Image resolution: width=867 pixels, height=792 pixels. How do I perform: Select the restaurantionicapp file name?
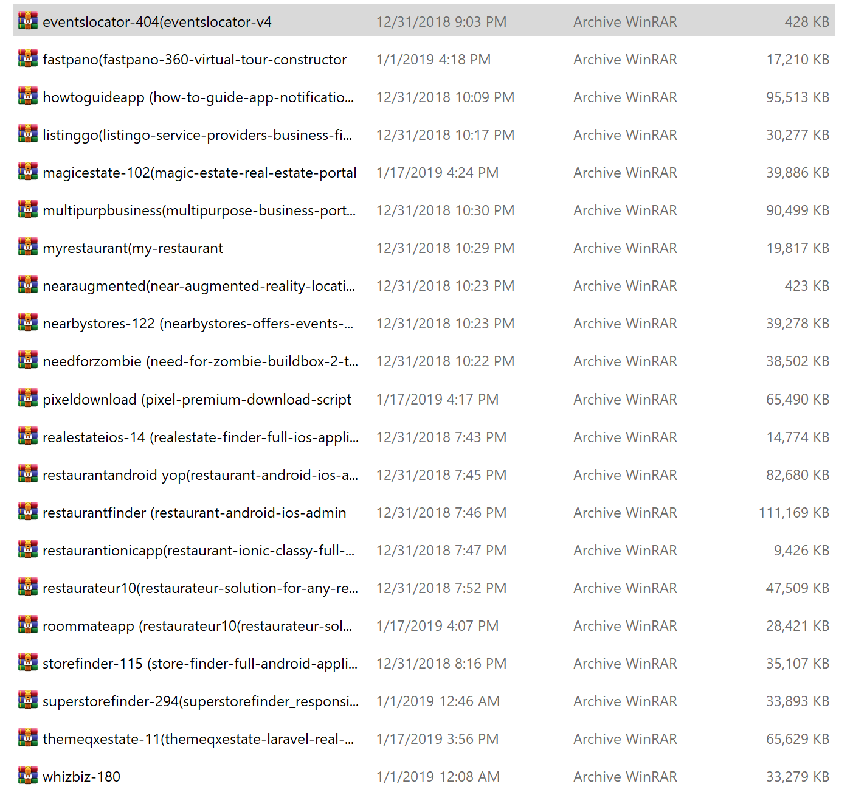point(199,551)
